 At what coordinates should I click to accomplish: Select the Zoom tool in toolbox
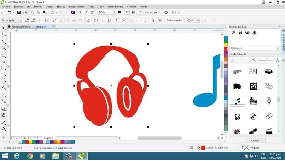point(4,48)
